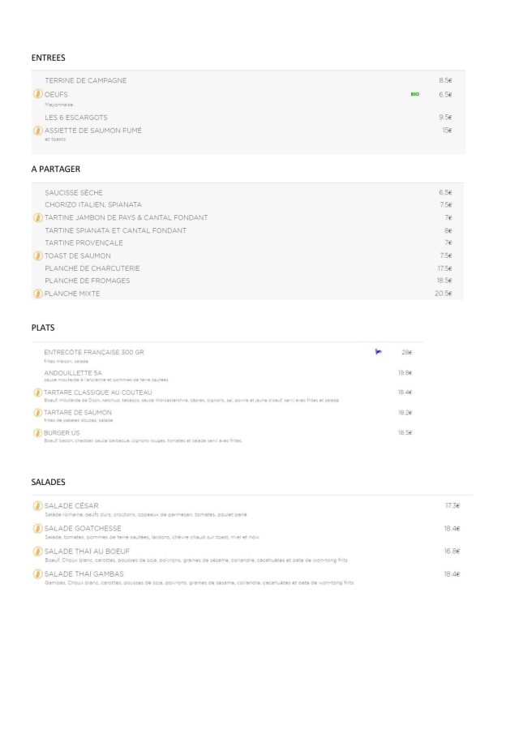Click the orange badge before Salade Thaï Gambas

point(37,574)
